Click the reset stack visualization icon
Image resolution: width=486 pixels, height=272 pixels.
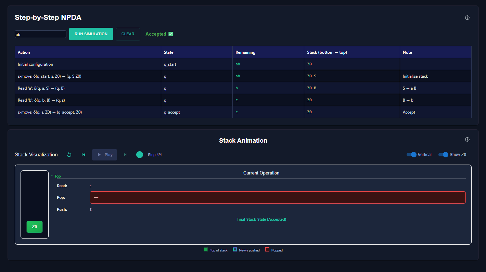pyautogui.click(x=69, y=155)
